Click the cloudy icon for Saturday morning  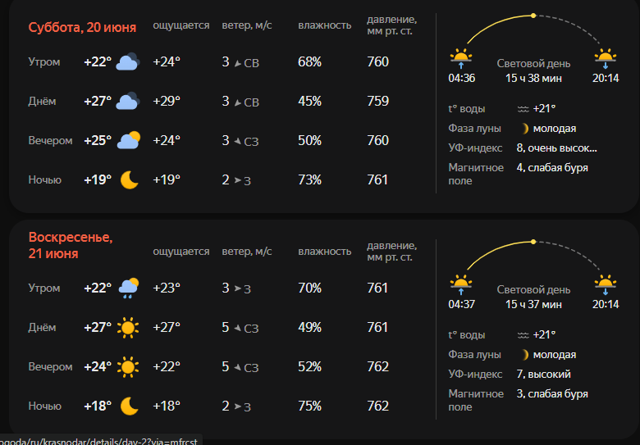[128, 61]
